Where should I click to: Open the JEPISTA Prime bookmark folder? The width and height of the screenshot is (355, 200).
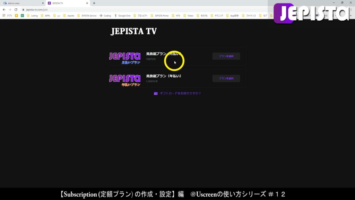159,16
